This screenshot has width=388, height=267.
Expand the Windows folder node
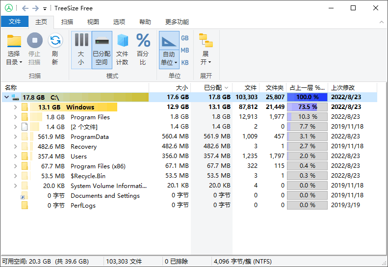[x=16, y=107]
